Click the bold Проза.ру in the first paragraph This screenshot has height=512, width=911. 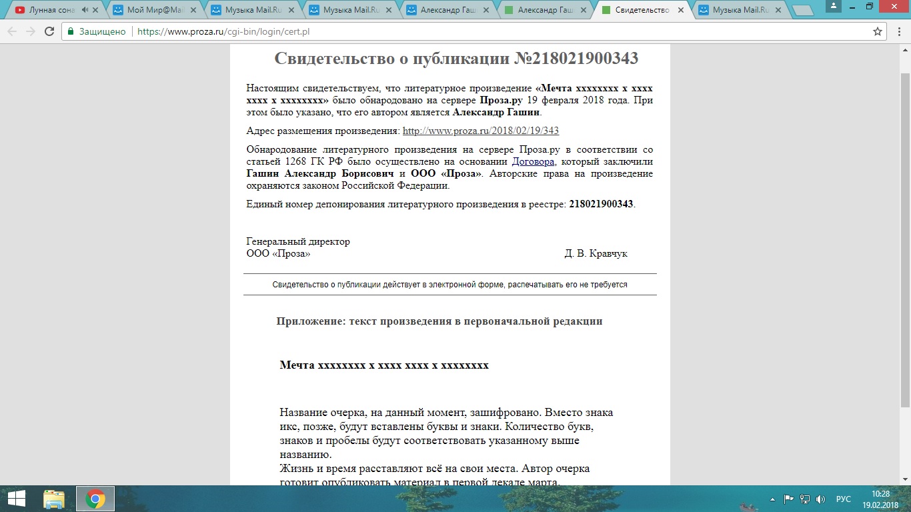[502, 100]
